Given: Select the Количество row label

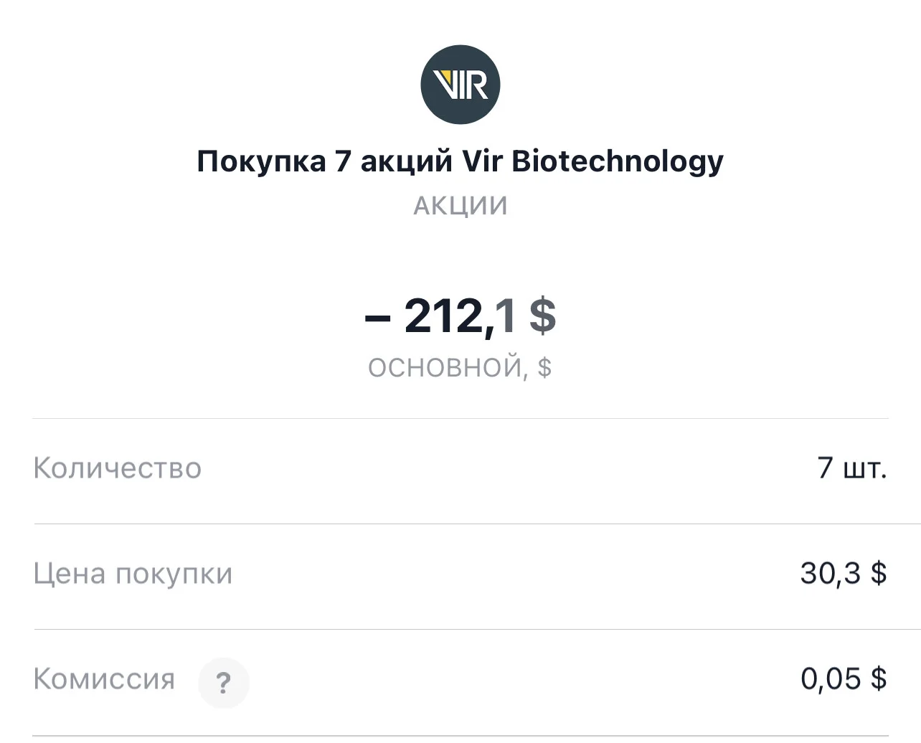Looking at the screenshot, I should click(118, 468).
